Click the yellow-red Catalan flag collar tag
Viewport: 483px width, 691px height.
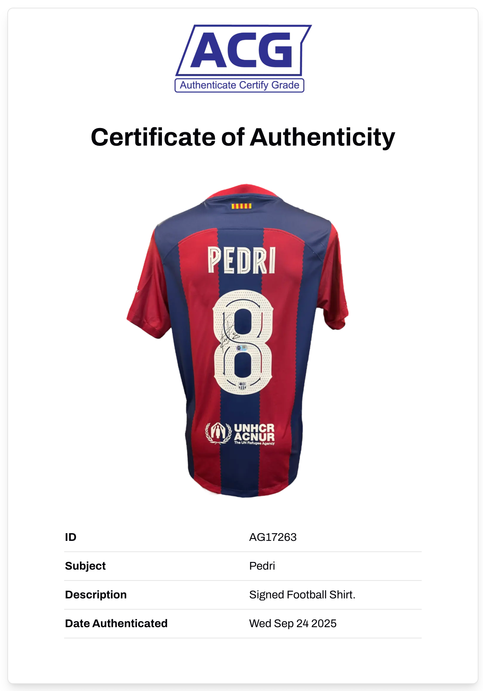[241, 206]
